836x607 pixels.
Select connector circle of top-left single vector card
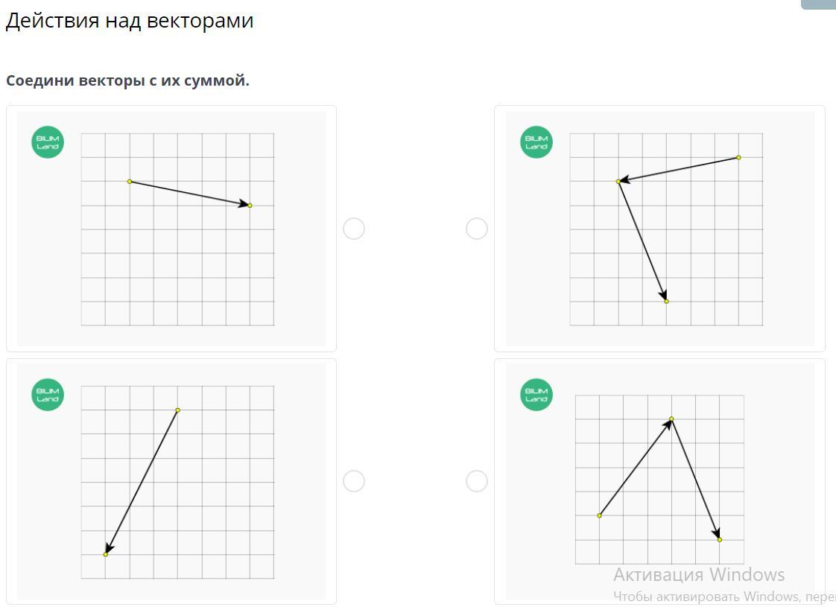coord(354,229)
